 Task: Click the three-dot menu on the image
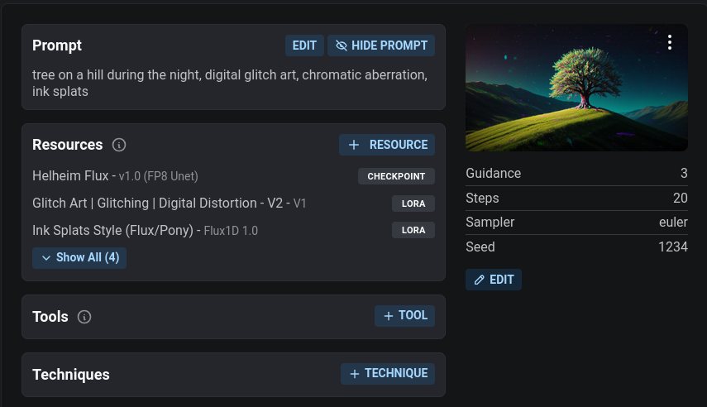pyautogui.click(x=670, y=42)
